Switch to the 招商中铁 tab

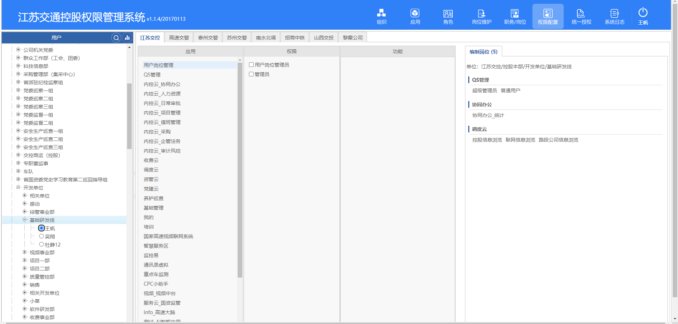[x=295, y=38]
